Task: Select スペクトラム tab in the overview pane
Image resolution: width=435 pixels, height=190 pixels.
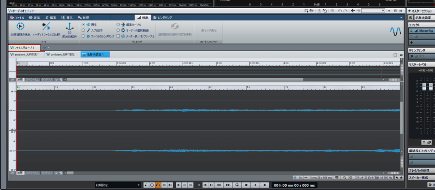Action: pos(32,80)
